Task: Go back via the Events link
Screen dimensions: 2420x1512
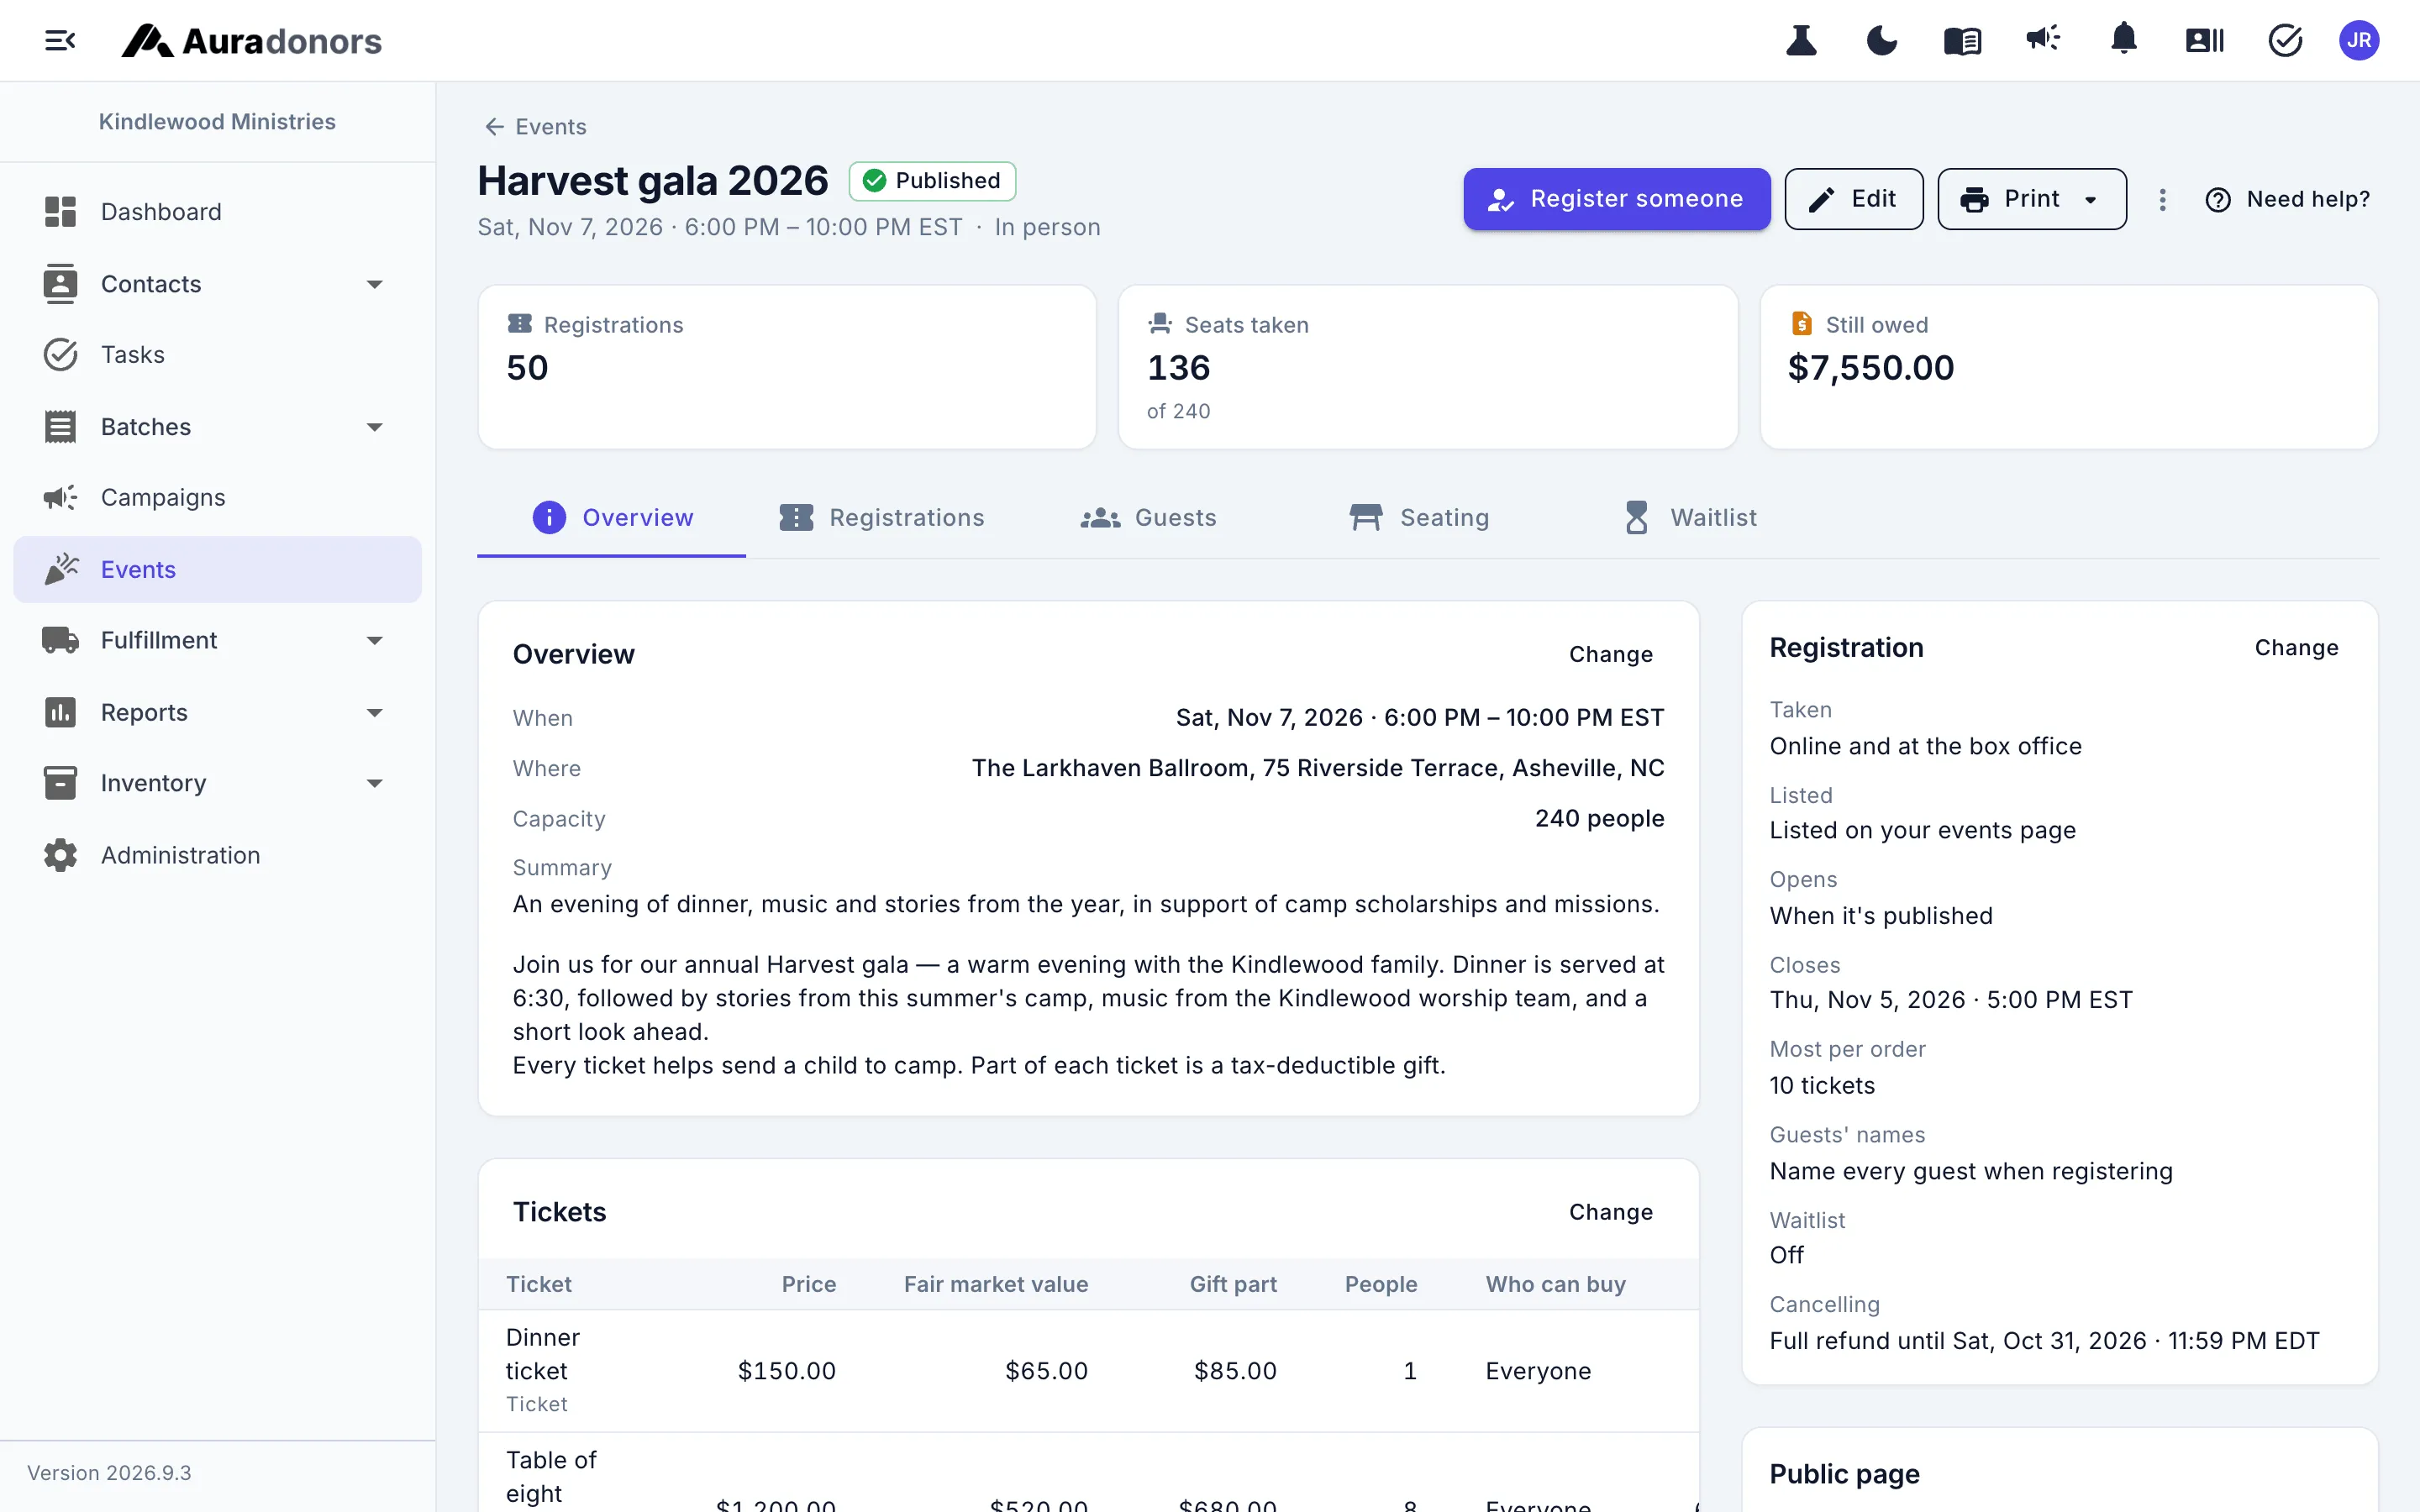Action: pyautogui.click(x=536, y=127)
